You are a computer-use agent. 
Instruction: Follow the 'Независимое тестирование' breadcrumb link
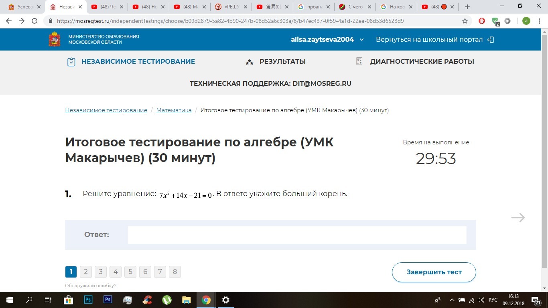point(106,110)
